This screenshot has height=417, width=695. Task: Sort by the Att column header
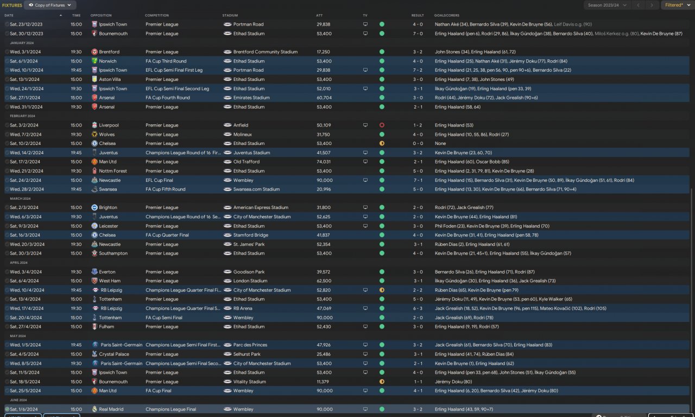pos(319,15)
